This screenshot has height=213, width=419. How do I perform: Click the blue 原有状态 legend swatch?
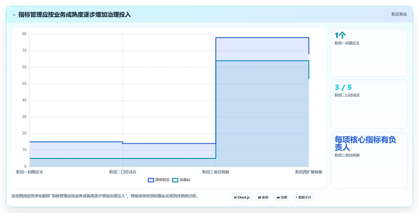(151, 180)
